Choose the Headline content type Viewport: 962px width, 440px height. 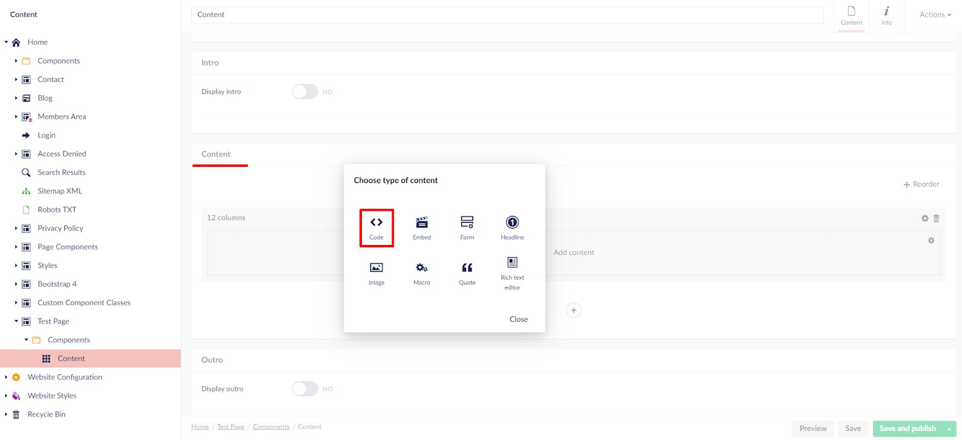(x=512, y=228)
